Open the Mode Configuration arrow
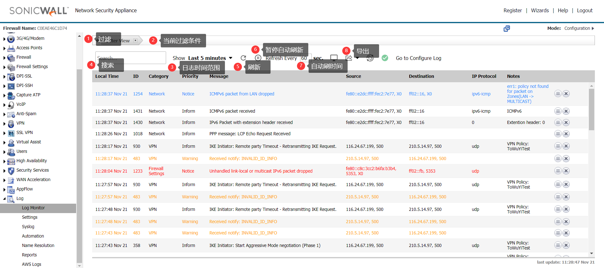 [x=593, y=28]
